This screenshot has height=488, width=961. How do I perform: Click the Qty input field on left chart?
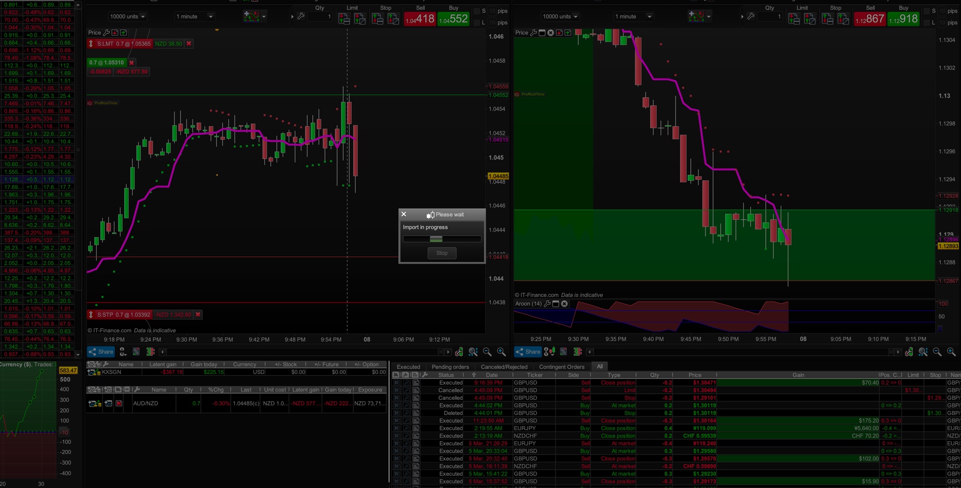320,17
